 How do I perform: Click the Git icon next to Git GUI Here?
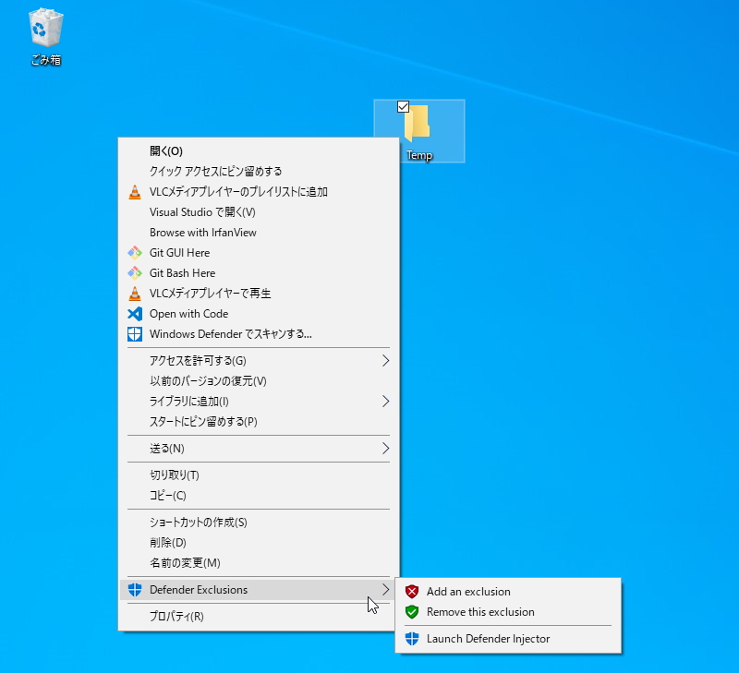tap(135, 253)
